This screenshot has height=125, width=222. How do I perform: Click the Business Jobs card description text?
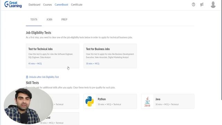110,56
